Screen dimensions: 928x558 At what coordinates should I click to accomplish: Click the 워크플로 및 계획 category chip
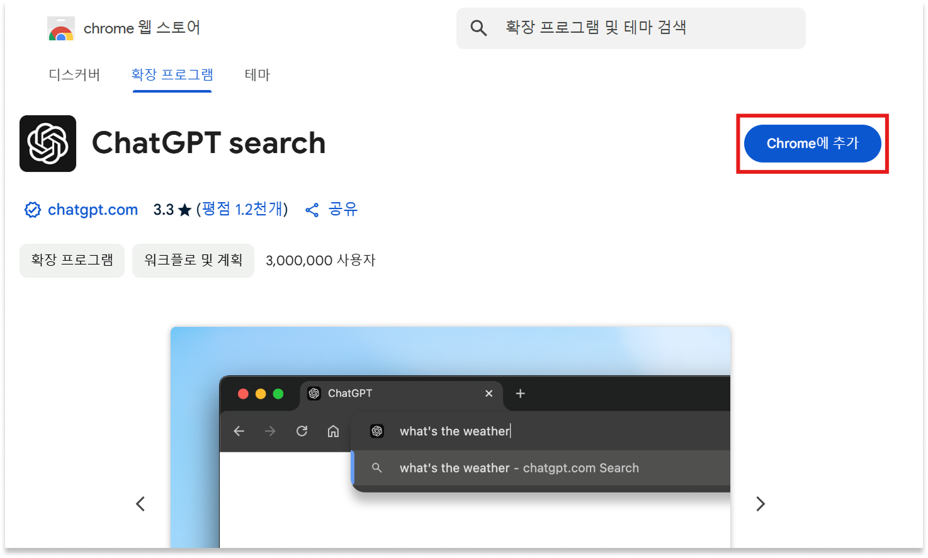(193, 261)
